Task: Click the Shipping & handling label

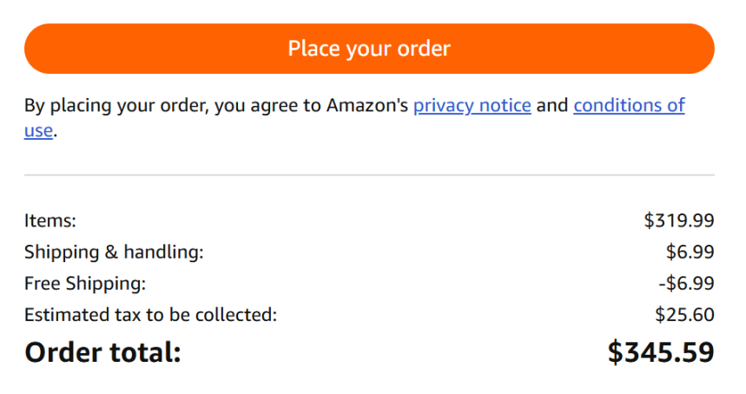Action: [x=114, y=253]
